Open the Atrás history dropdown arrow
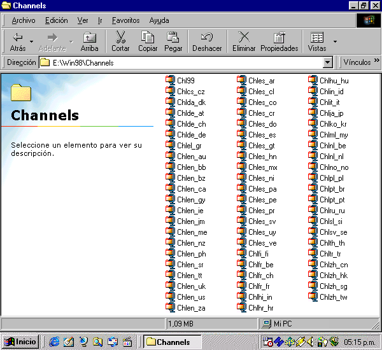 point(31,41)
